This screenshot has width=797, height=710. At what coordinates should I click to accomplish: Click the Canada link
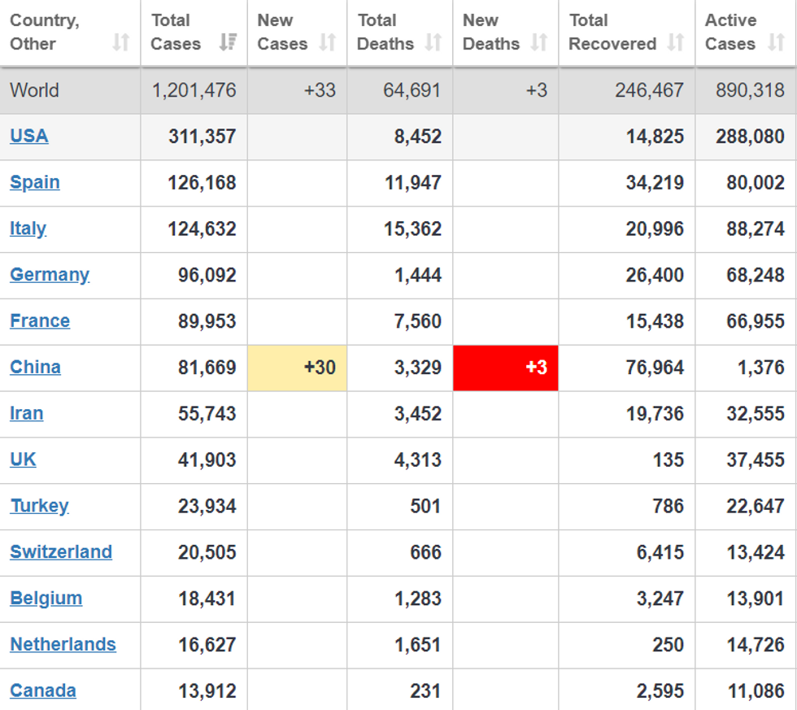tap(43, 691)
